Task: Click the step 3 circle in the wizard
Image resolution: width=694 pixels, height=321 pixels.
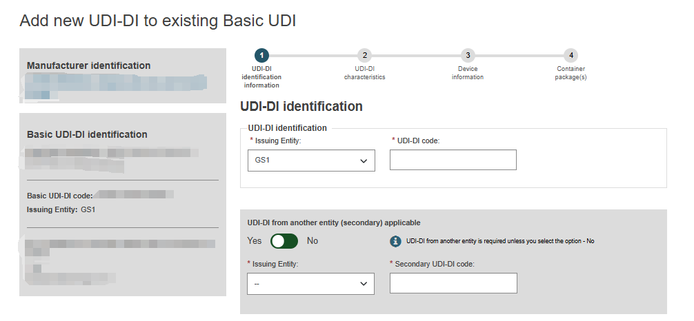Action: point(468,55)
